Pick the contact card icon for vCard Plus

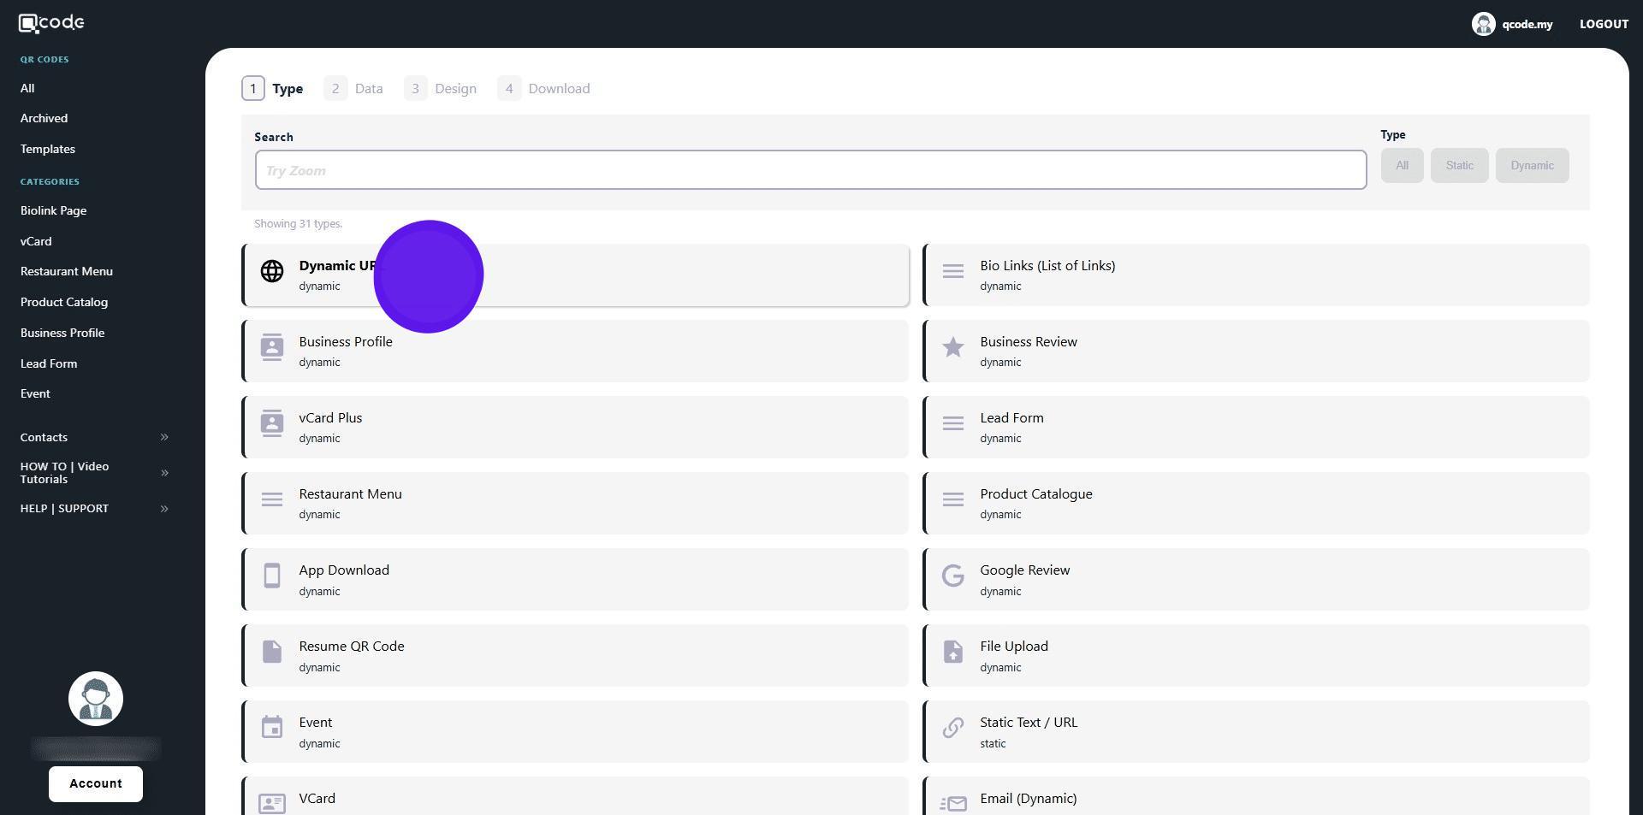tap(272, 423)
